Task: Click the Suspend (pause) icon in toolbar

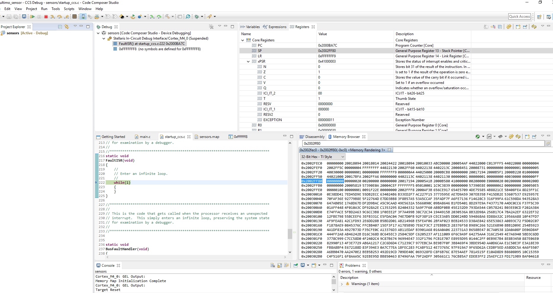Action: [x=39, y=17]
